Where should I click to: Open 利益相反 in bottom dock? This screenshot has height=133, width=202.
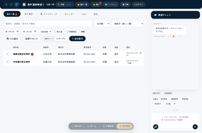[108, 126]
